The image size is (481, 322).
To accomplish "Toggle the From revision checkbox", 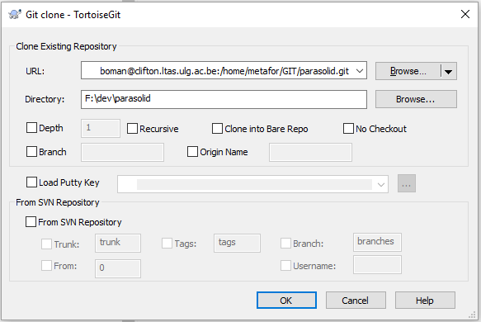I will click(x=46, y=266).
